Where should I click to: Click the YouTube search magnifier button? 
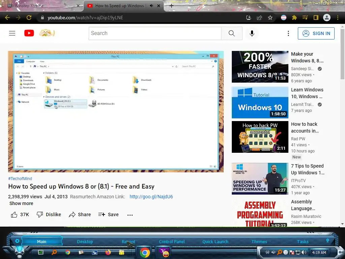(x=232, y=33)
